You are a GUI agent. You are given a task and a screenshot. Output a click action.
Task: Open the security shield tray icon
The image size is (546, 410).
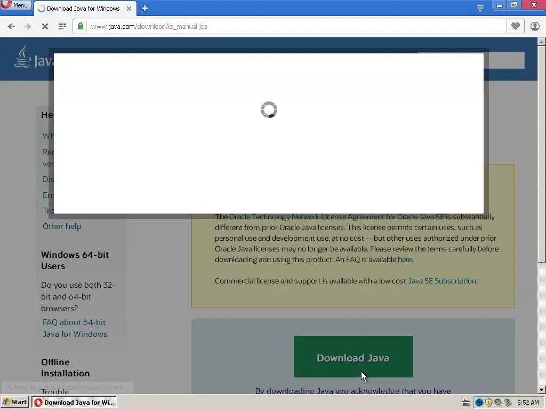[x=488, y=403]
